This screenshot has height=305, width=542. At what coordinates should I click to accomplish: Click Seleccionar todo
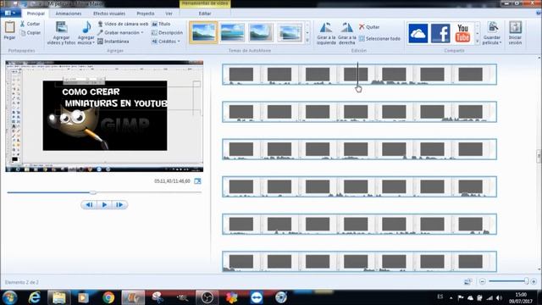point(379,38)
